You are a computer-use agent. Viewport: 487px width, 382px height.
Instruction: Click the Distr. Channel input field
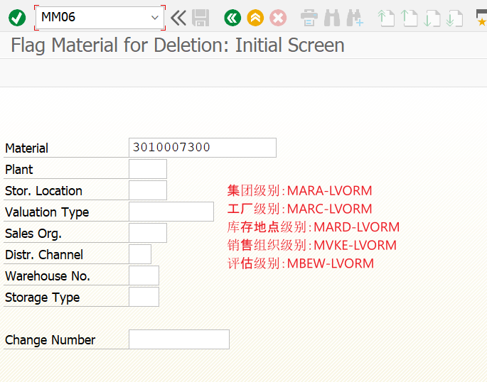point(140,254)
